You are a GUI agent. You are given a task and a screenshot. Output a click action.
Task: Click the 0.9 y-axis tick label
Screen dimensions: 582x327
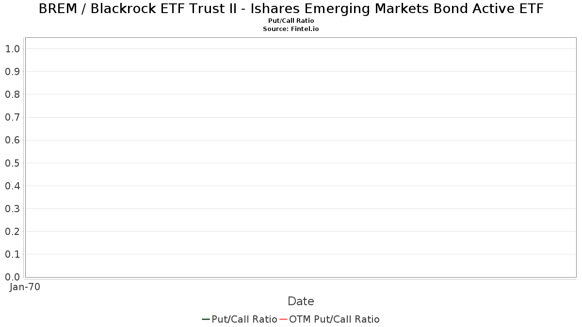(12, 72)
